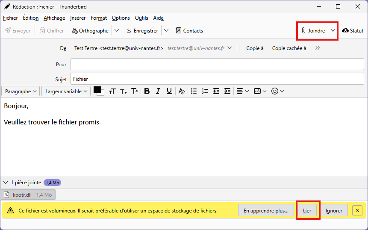This screenshot has height=230, width=368.
Task: Open the Largeur variable font dropdown
Action: [x=67, y=91]
